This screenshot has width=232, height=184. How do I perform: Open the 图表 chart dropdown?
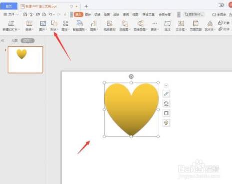pyautogui.click(x=94, y=26)
